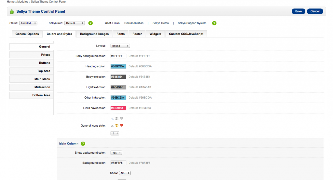333x180 pixels.
Task: Click the green puzzle module icon
Action: point(12,12)
